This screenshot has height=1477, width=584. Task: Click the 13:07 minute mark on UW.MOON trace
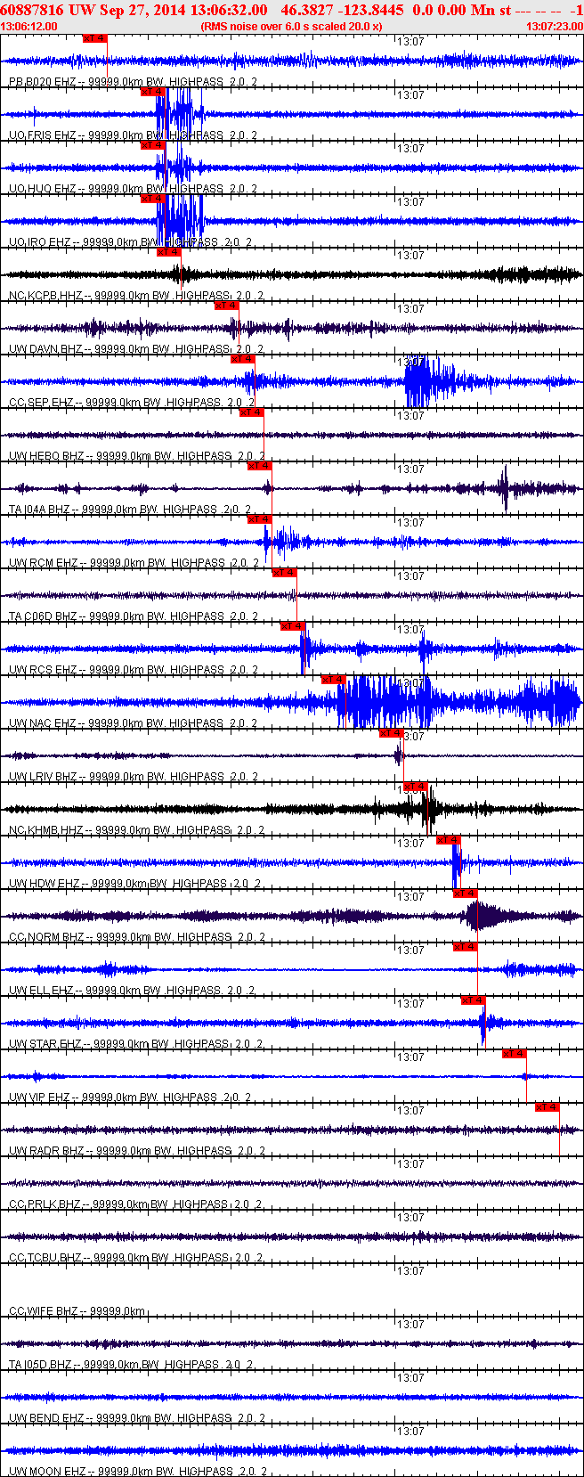[x=410, y=1431]
